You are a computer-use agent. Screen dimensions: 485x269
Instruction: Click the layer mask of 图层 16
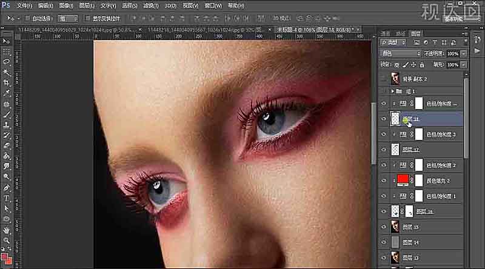point(409,211)
